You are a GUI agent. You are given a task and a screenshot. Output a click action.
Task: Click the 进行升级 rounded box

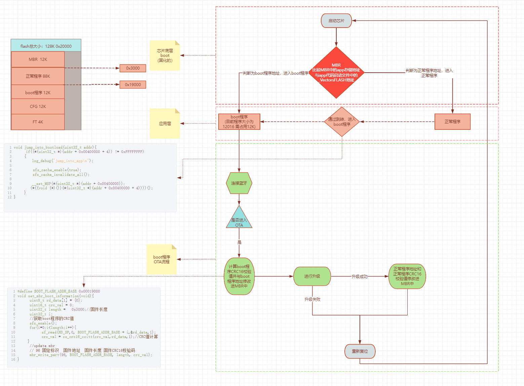pos(312,276)
